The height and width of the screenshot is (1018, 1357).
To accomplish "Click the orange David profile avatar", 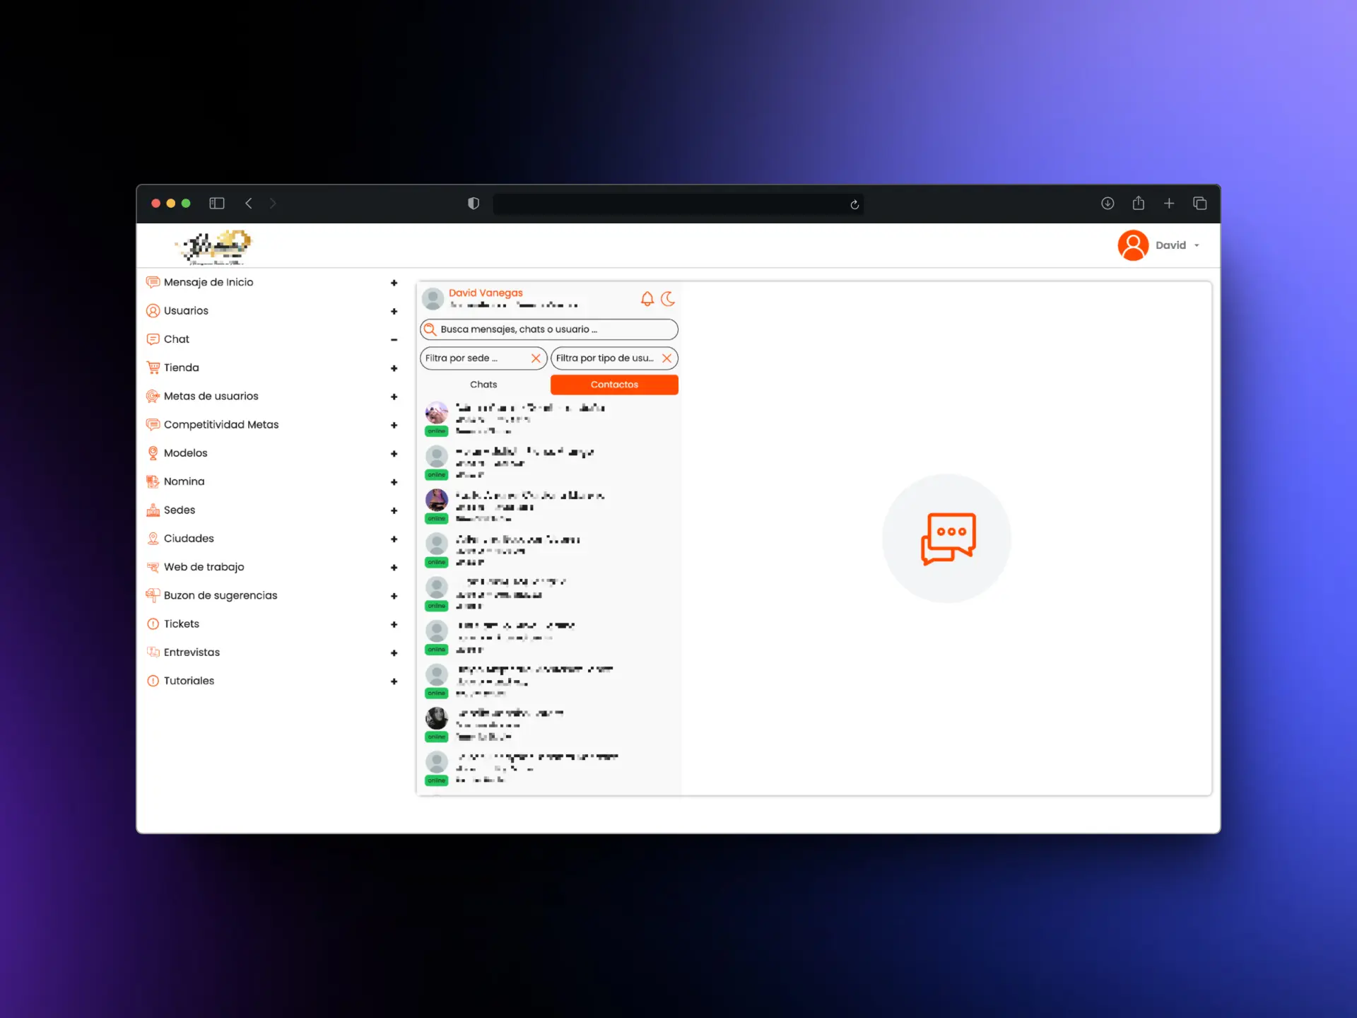I will (x=1133, y=245).
